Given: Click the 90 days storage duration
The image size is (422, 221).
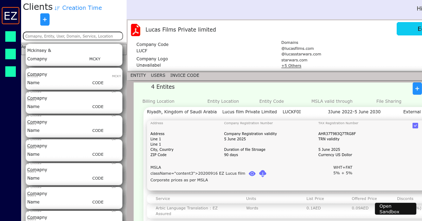Looking at the screenshot, I should 231,155.
